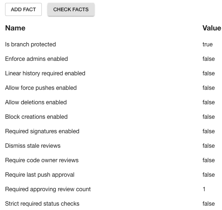Click the review count value 1
Image resolution: width=222 pixels, height=210 pixels.
[204, 189]
